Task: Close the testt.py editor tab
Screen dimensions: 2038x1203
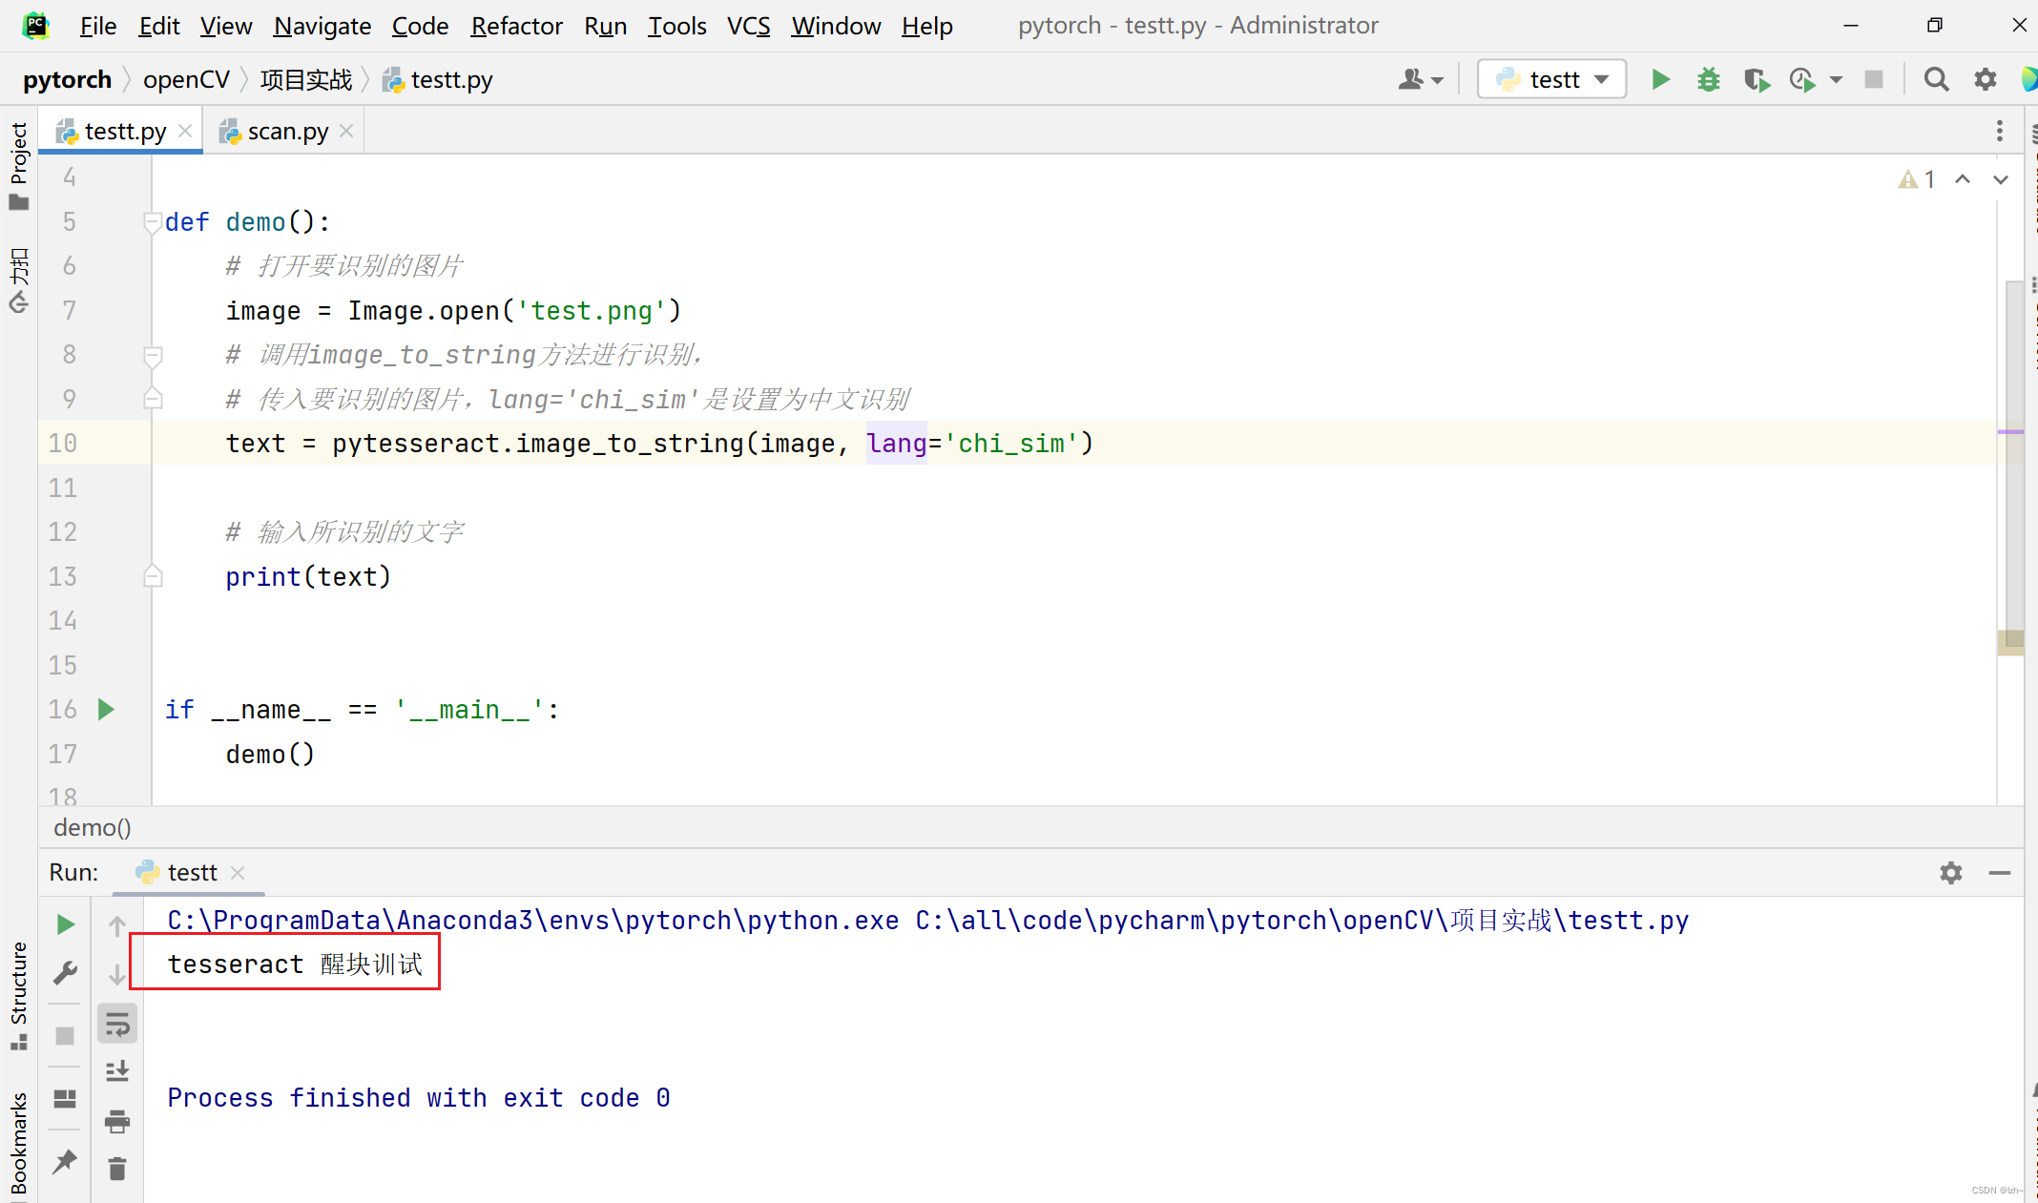Action: [185, 132]
